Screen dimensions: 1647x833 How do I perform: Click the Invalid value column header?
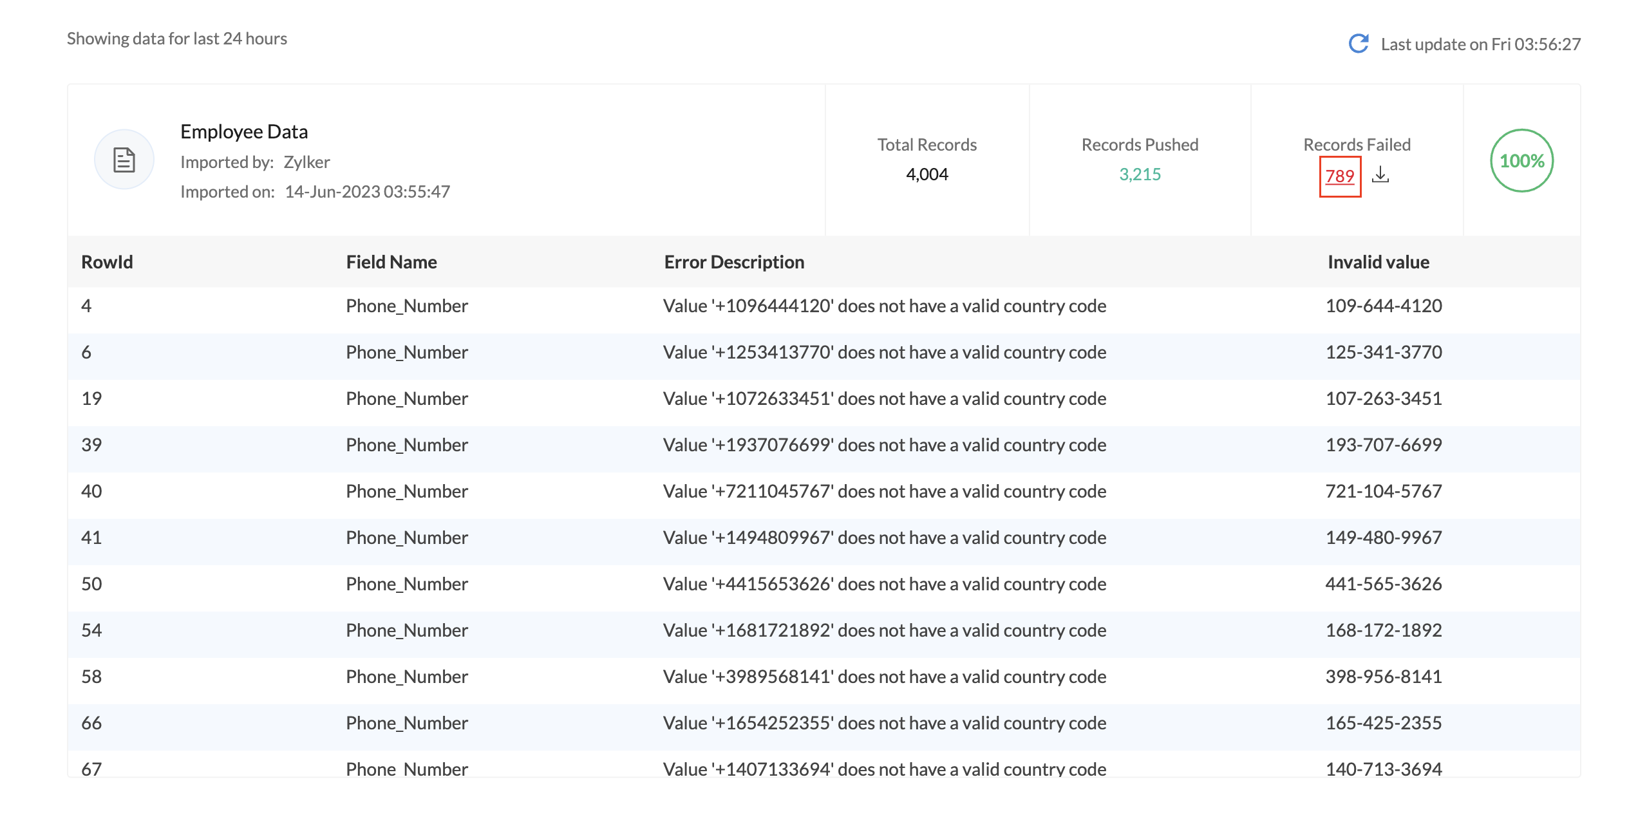(1378, 262)
